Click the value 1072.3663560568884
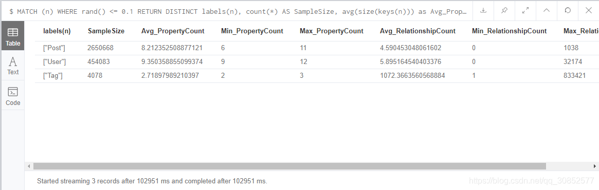599x190 pixels. pos(412,75)
